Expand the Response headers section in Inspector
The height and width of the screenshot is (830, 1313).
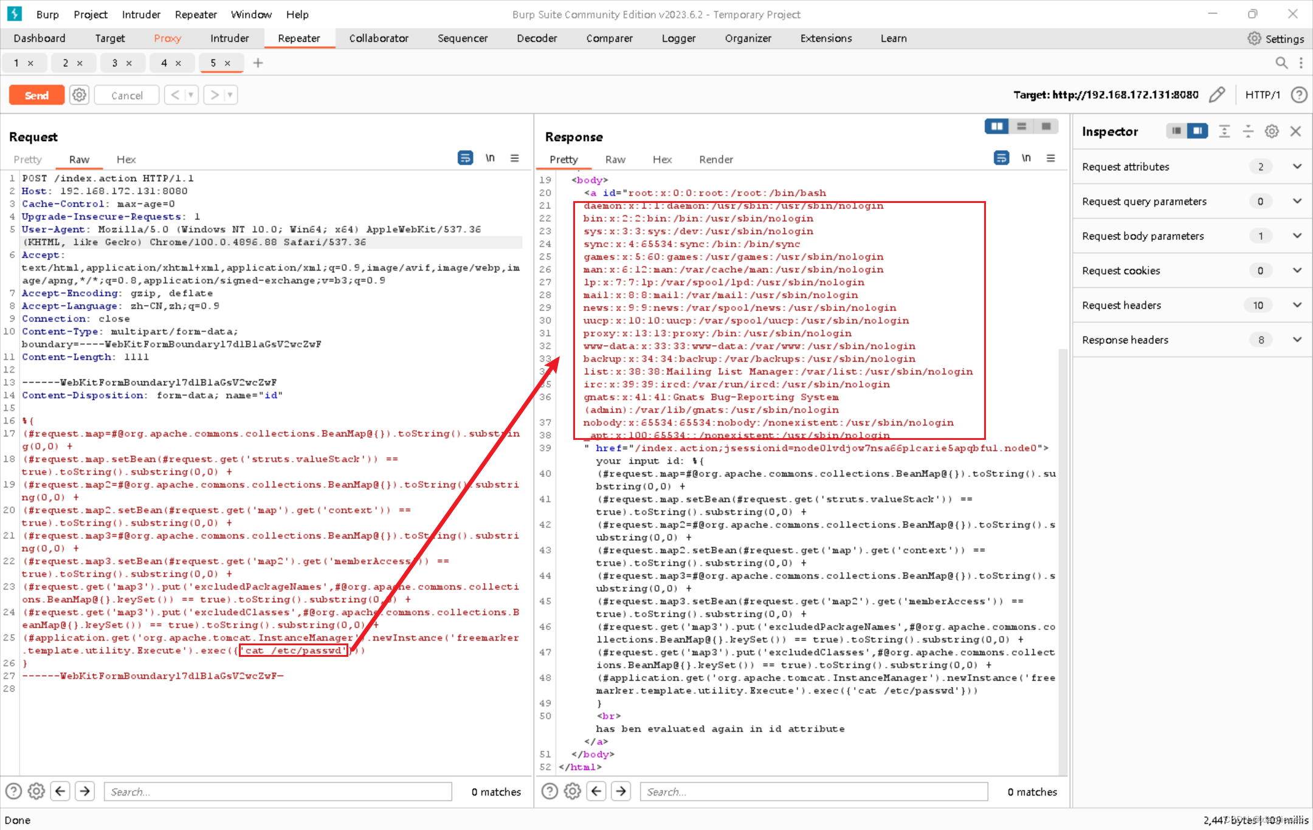click(1297, 340)
